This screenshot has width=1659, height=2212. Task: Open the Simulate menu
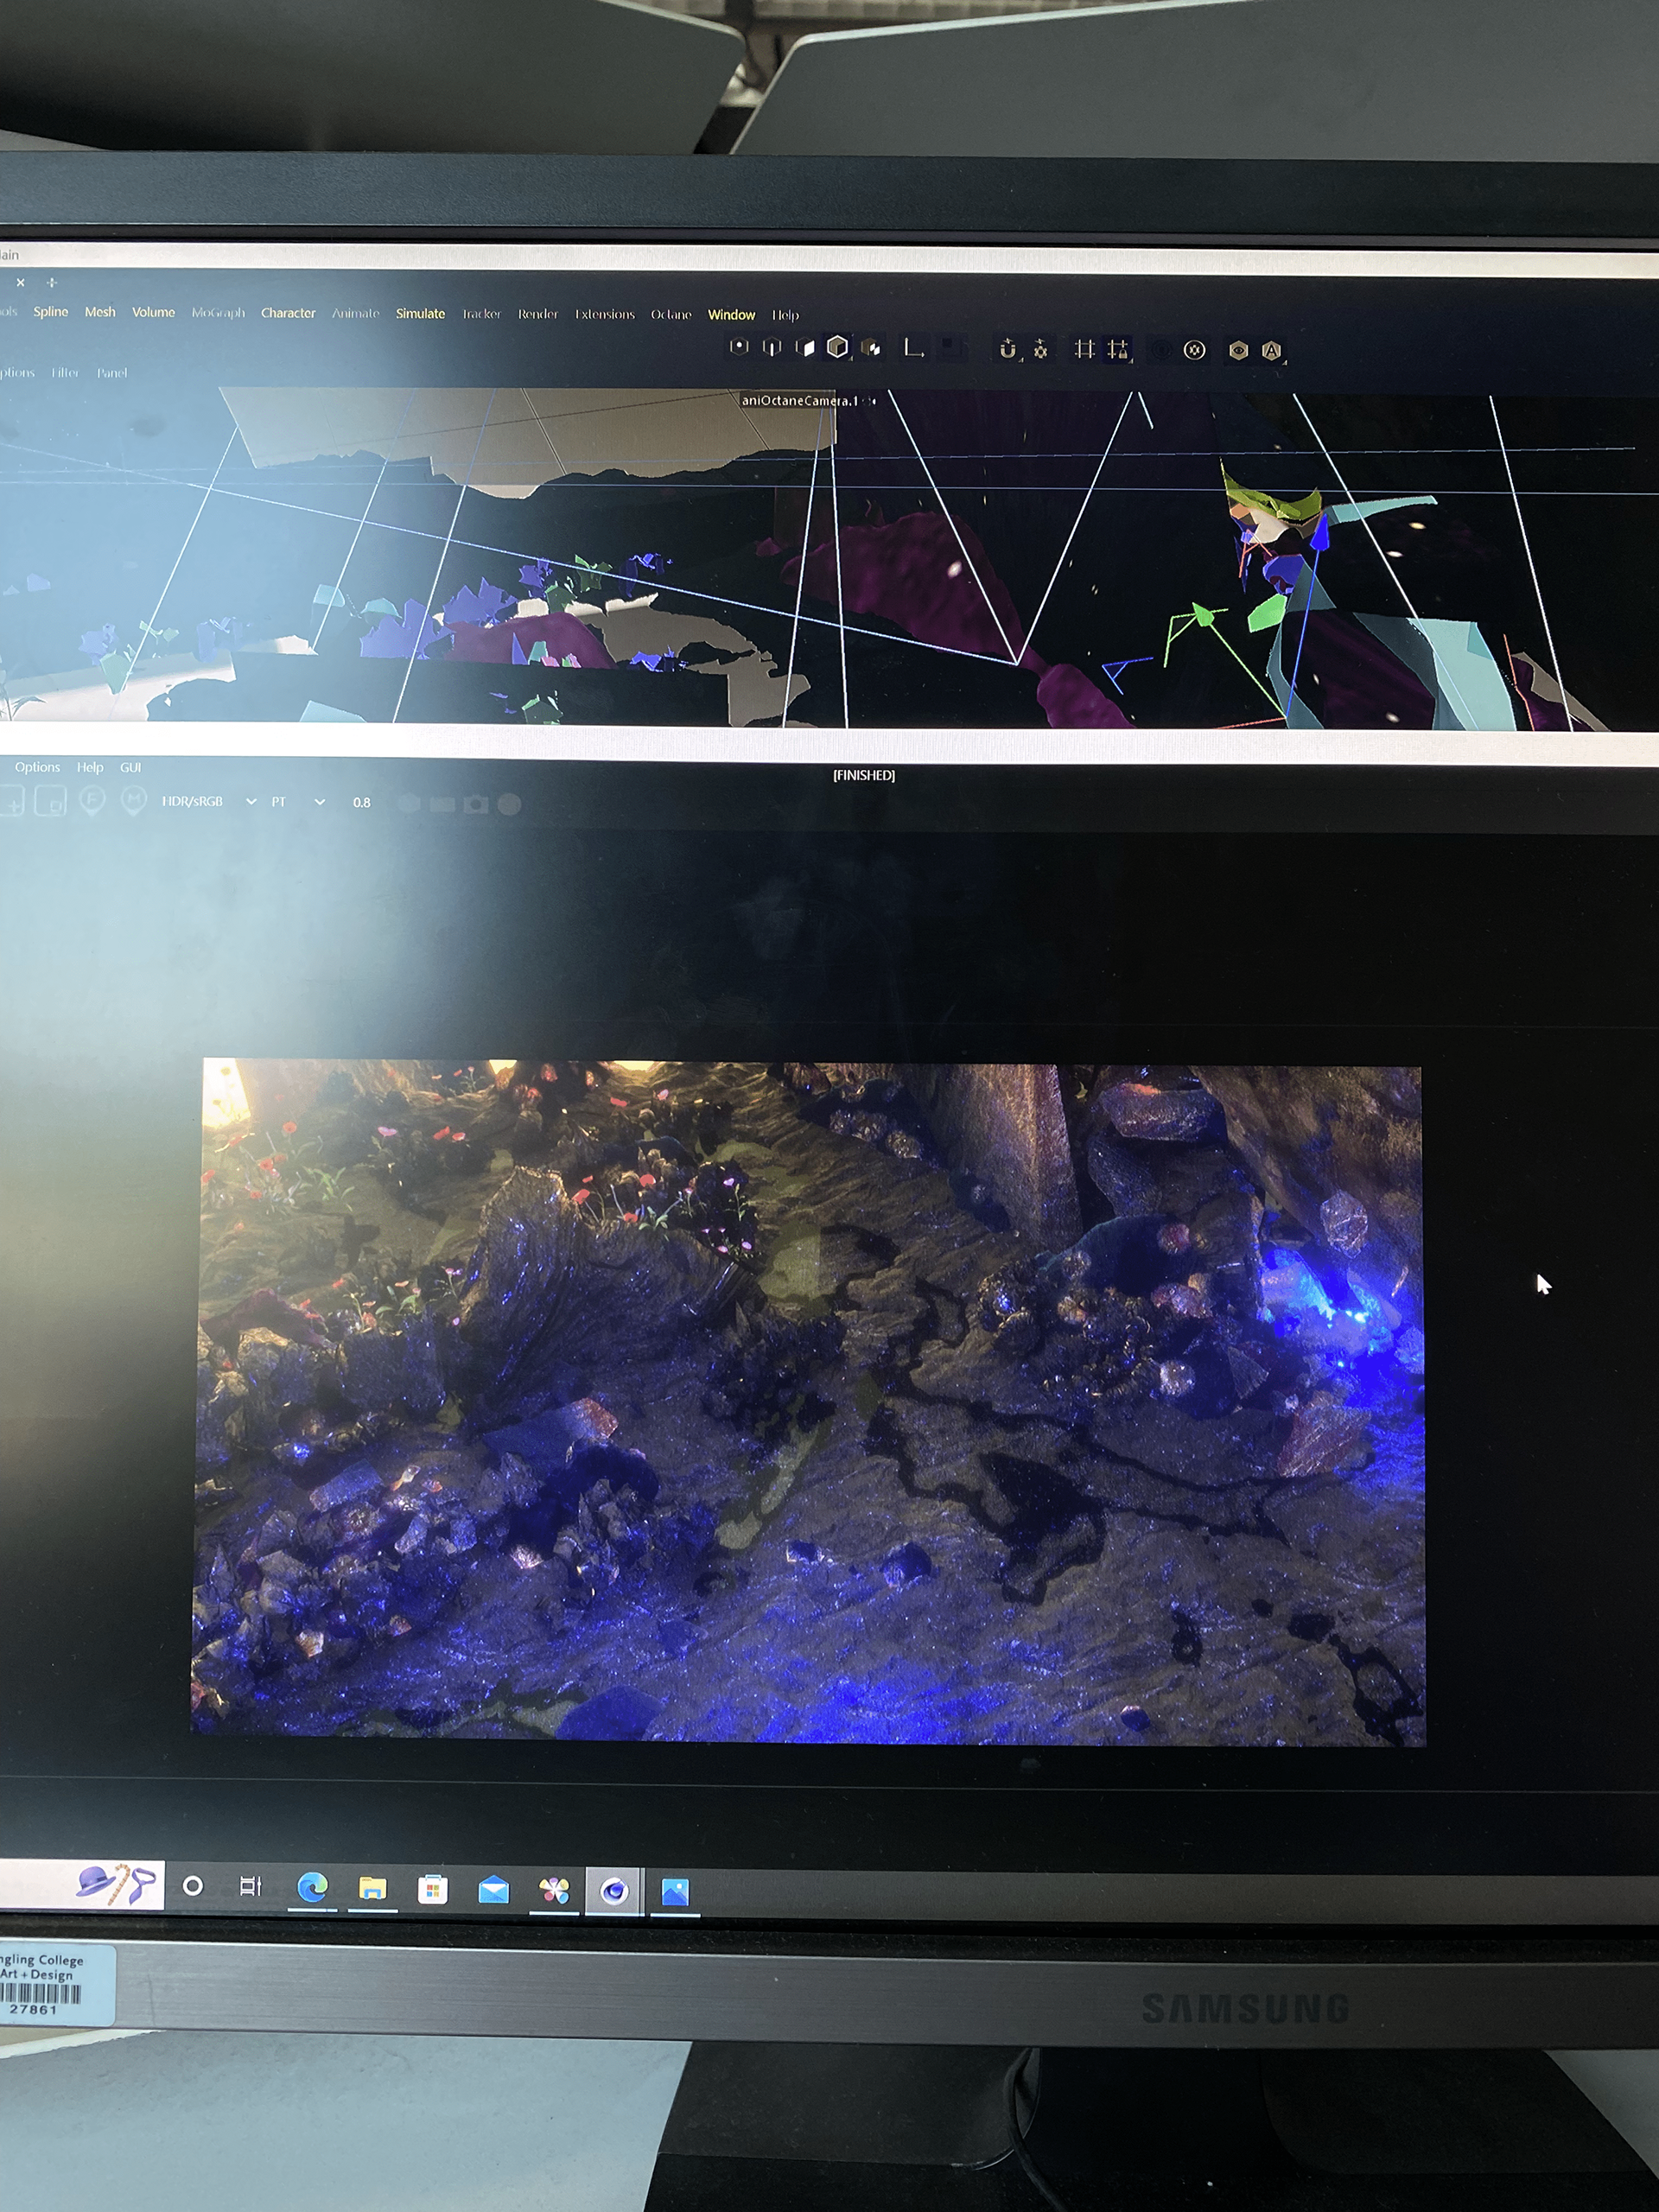(x=420, y=314)
